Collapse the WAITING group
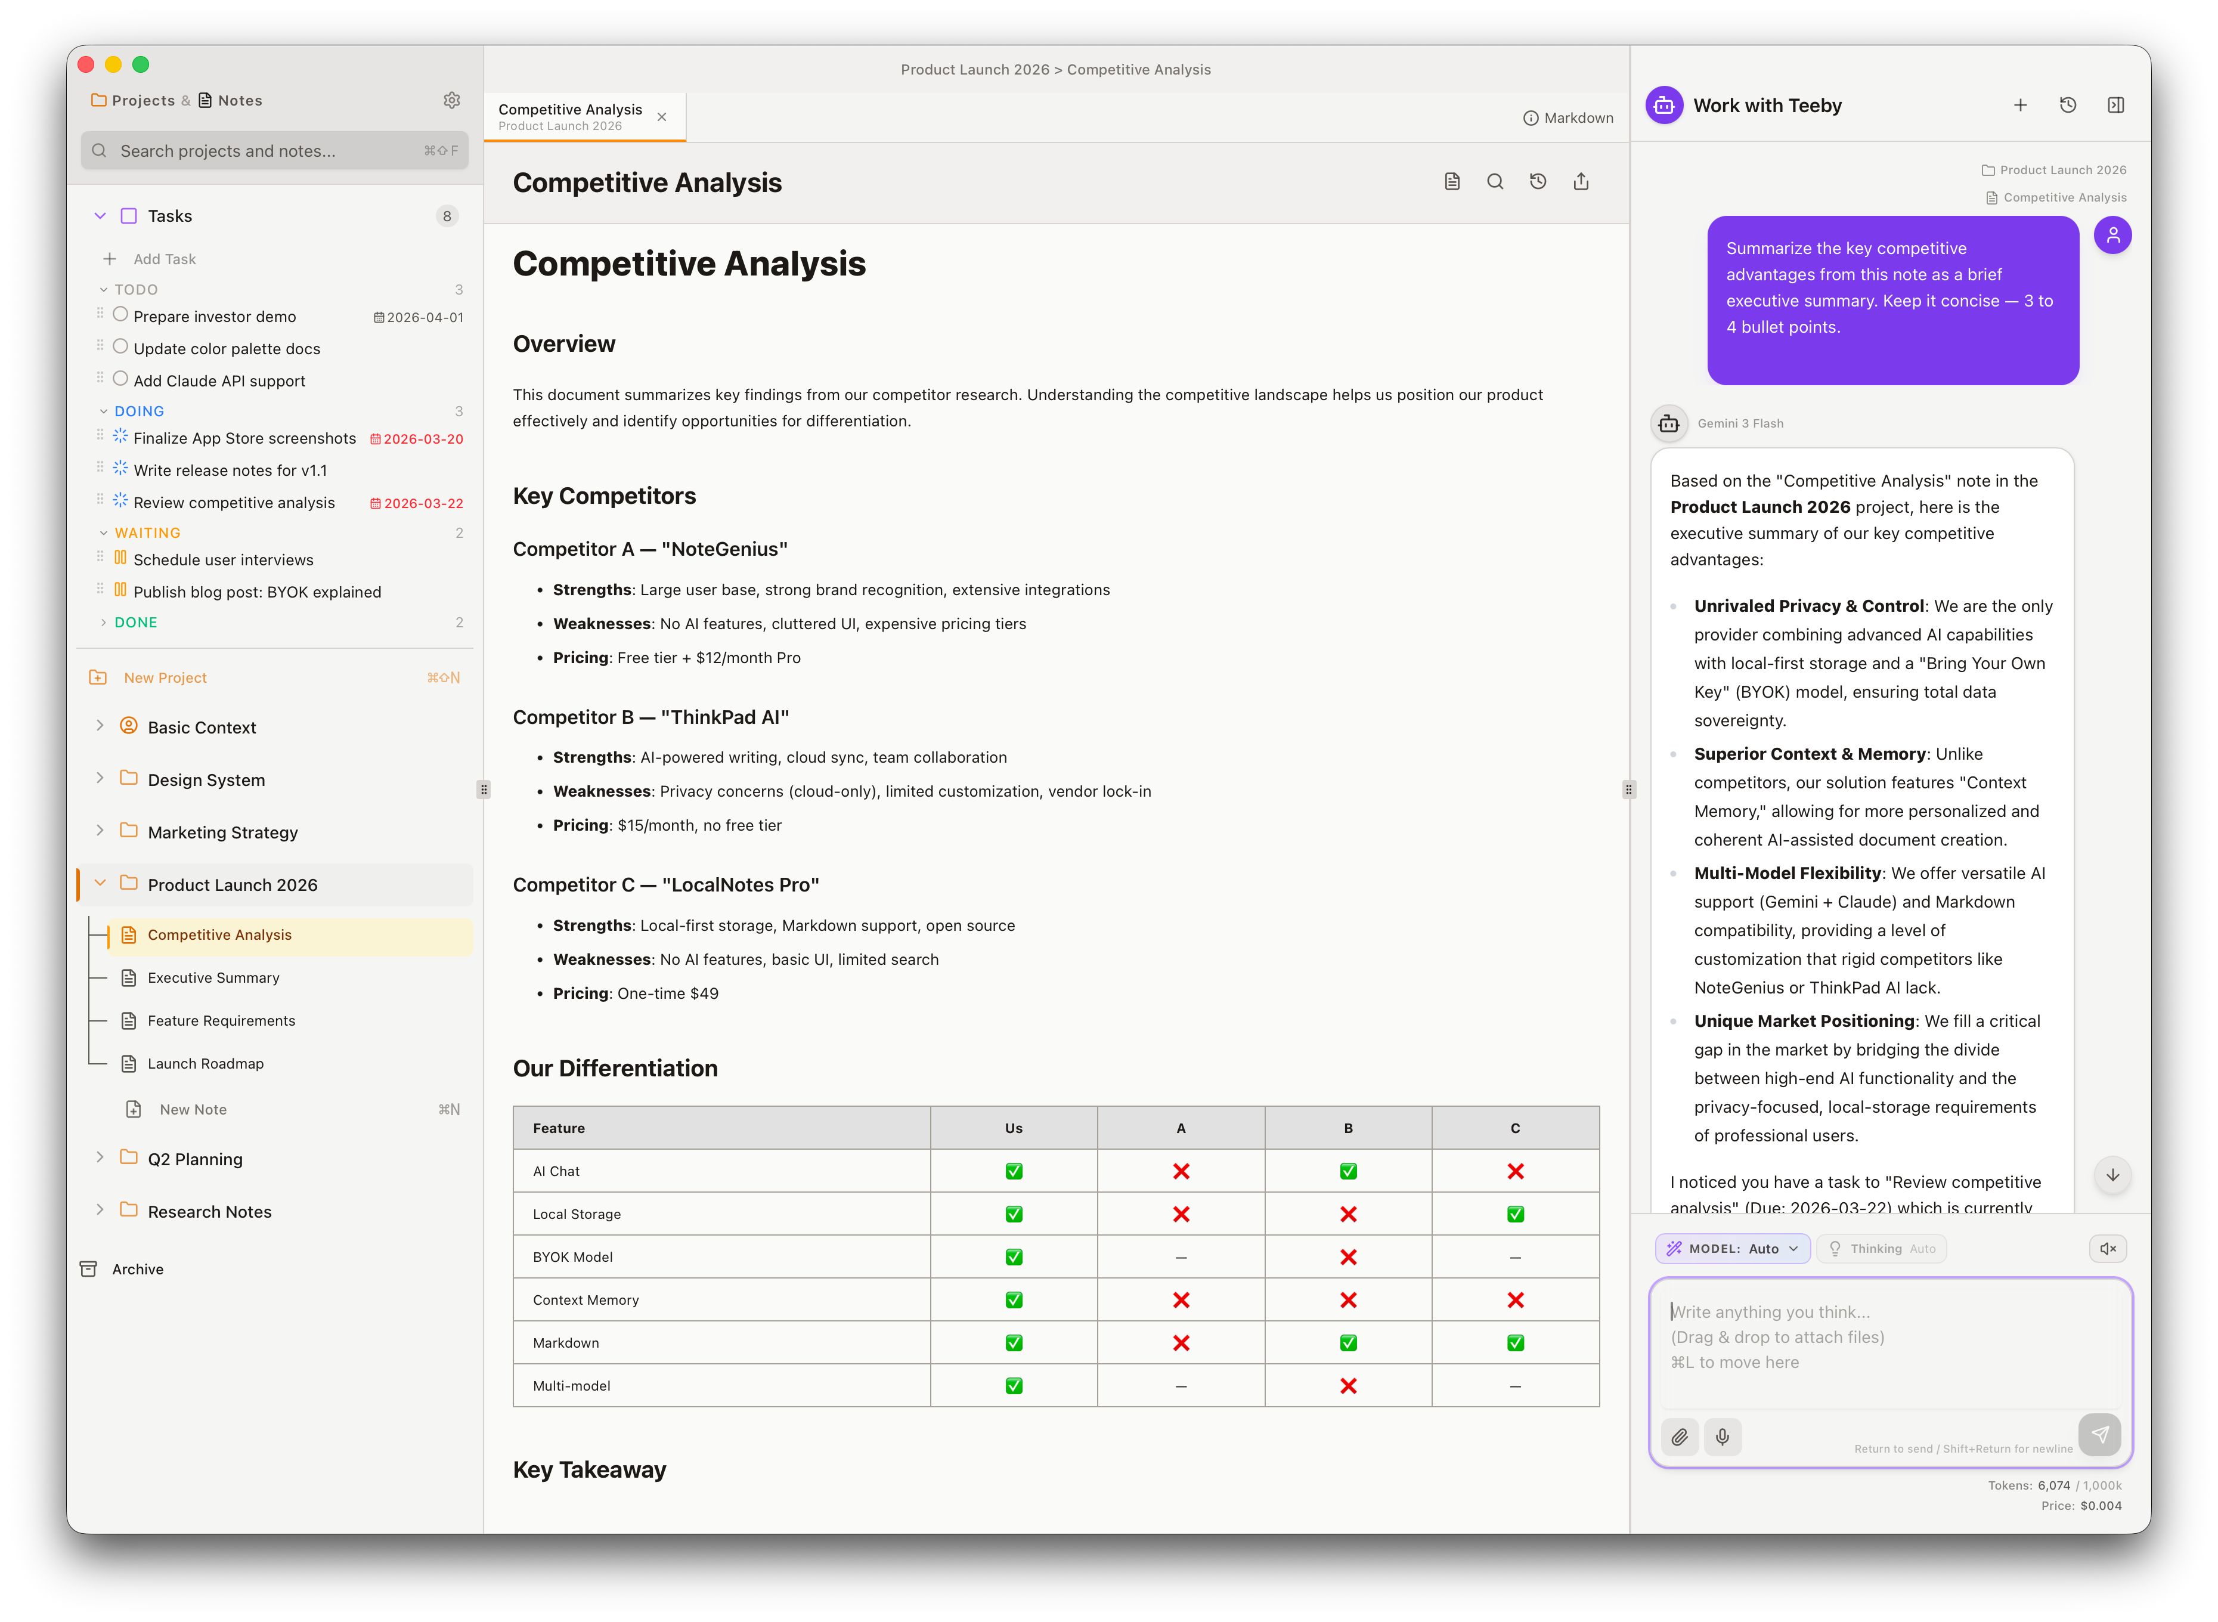The image size is (2218, 1622). (x=103, y=533)
